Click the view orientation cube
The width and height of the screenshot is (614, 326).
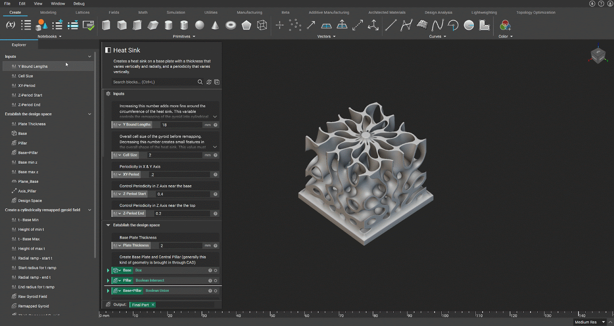tap(598, 55)
